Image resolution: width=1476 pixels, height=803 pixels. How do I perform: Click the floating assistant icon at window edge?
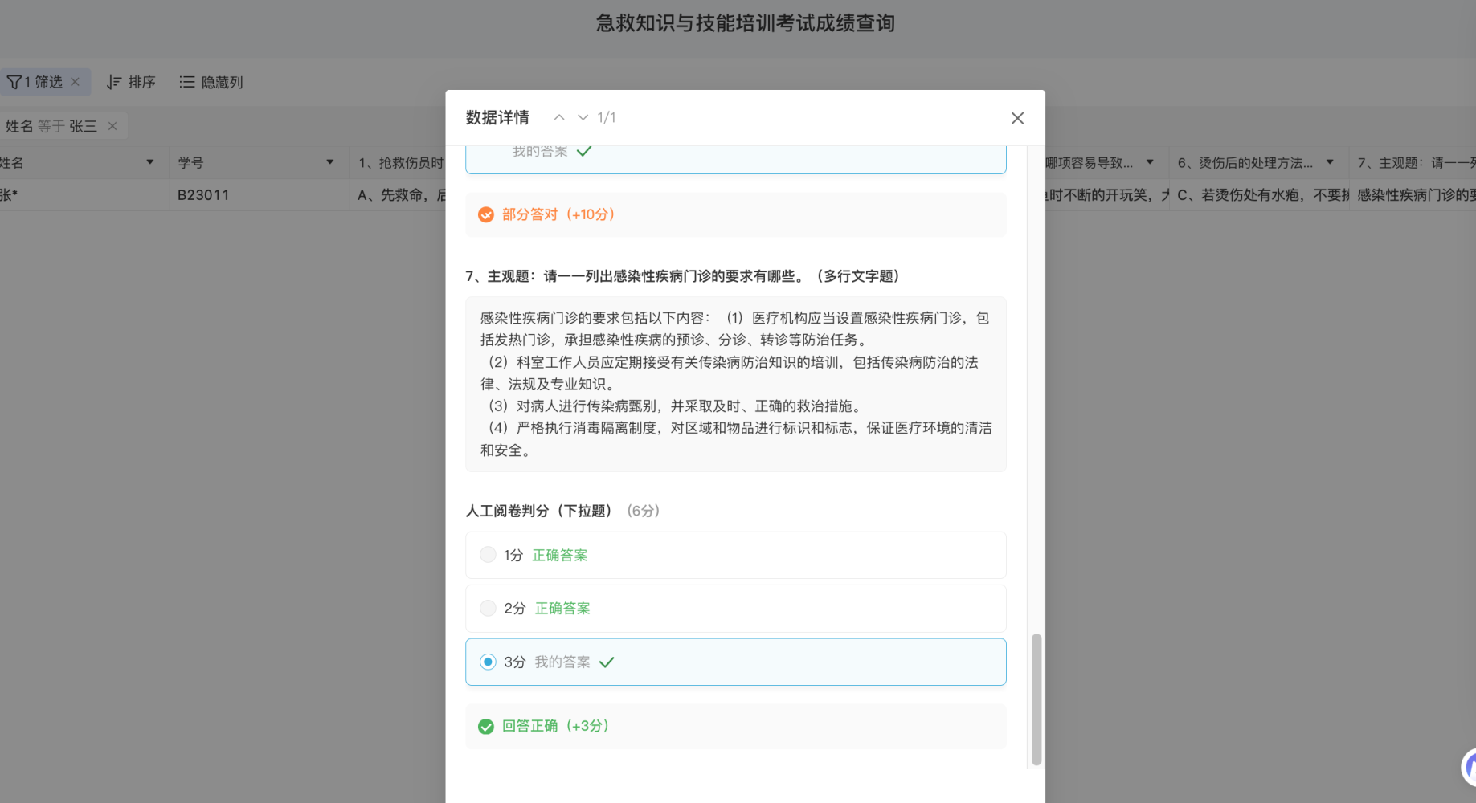(x=1469, y=767)
